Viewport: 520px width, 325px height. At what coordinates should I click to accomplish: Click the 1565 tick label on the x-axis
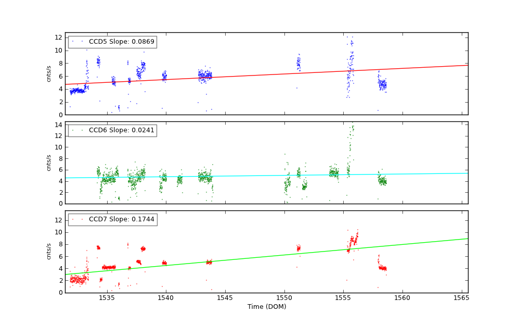(x=461, y=298)
